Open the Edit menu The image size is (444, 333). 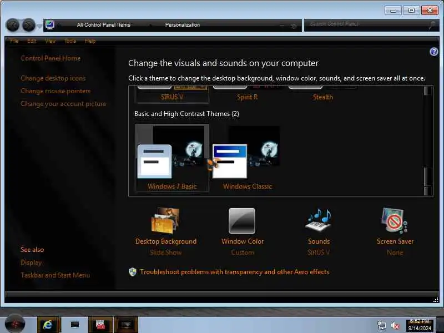click(32, 41)
